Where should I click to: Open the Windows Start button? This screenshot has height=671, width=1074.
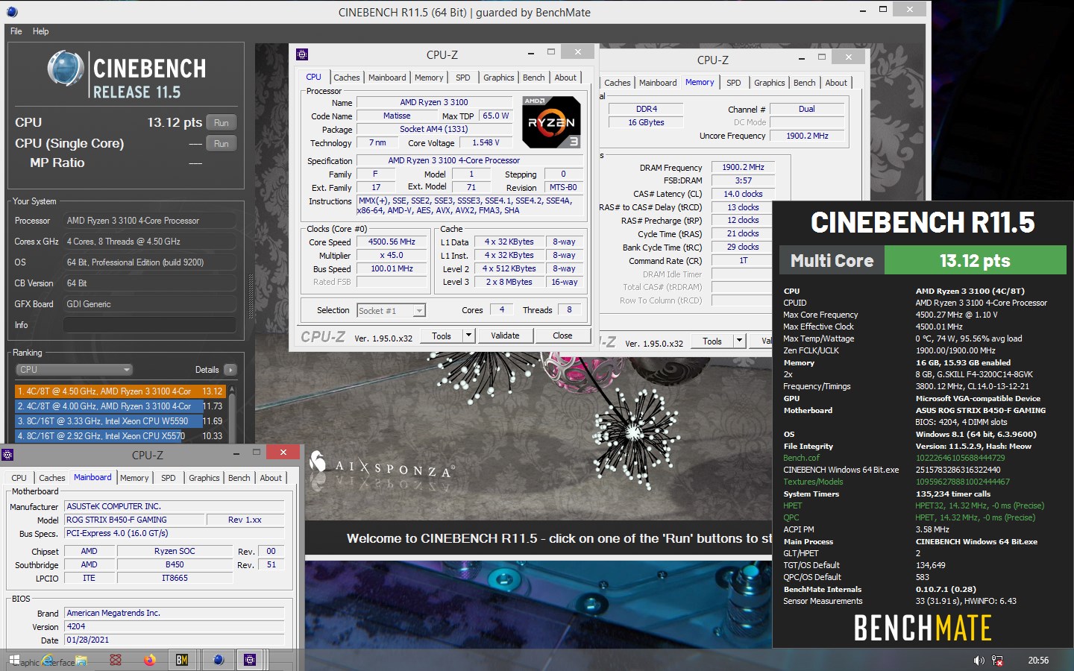(x=14, y=660)
